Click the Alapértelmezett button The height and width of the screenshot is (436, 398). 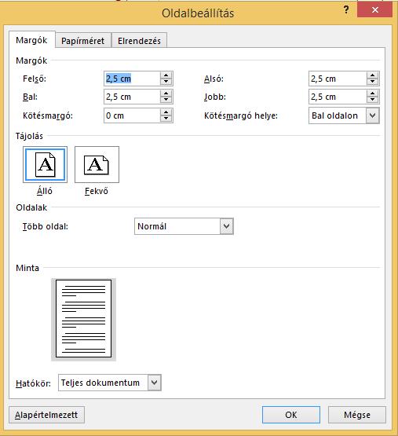[46, 415]
